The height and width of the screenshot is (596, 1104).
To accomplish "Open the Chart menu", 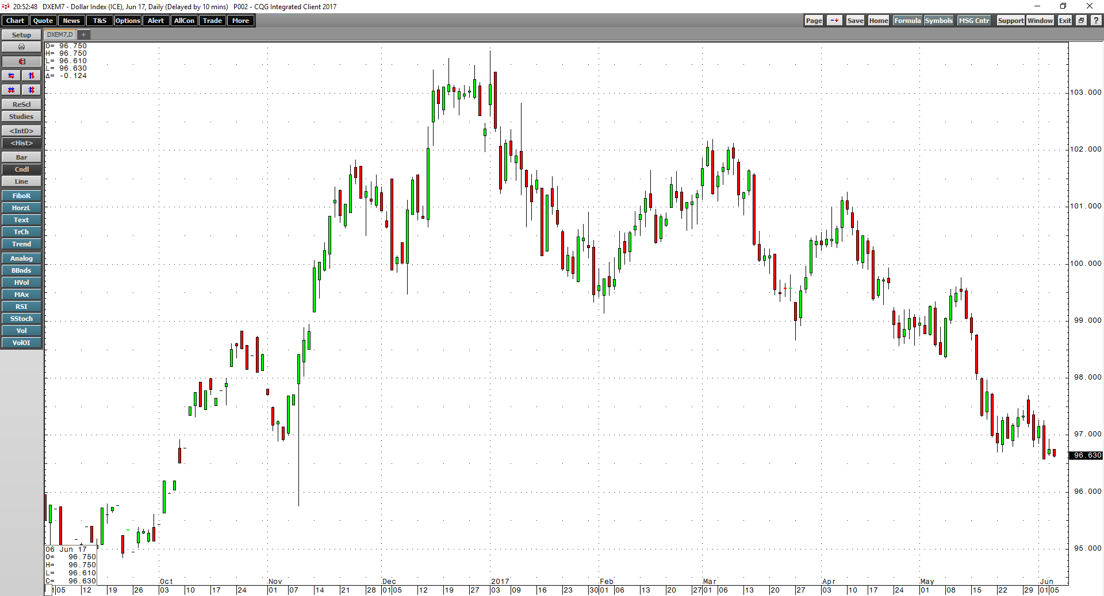I will tap(15, 21).
